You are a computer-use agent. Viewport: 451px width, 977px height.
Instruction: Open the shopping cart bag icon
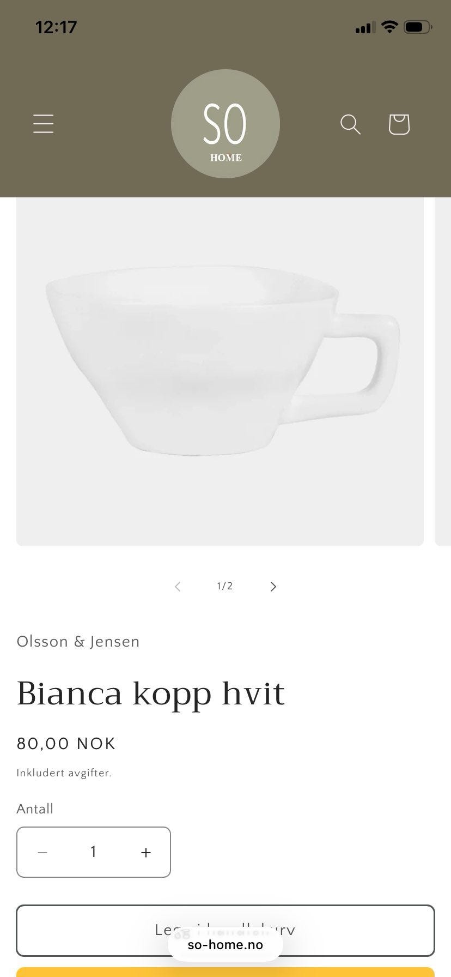pos(399,124)
